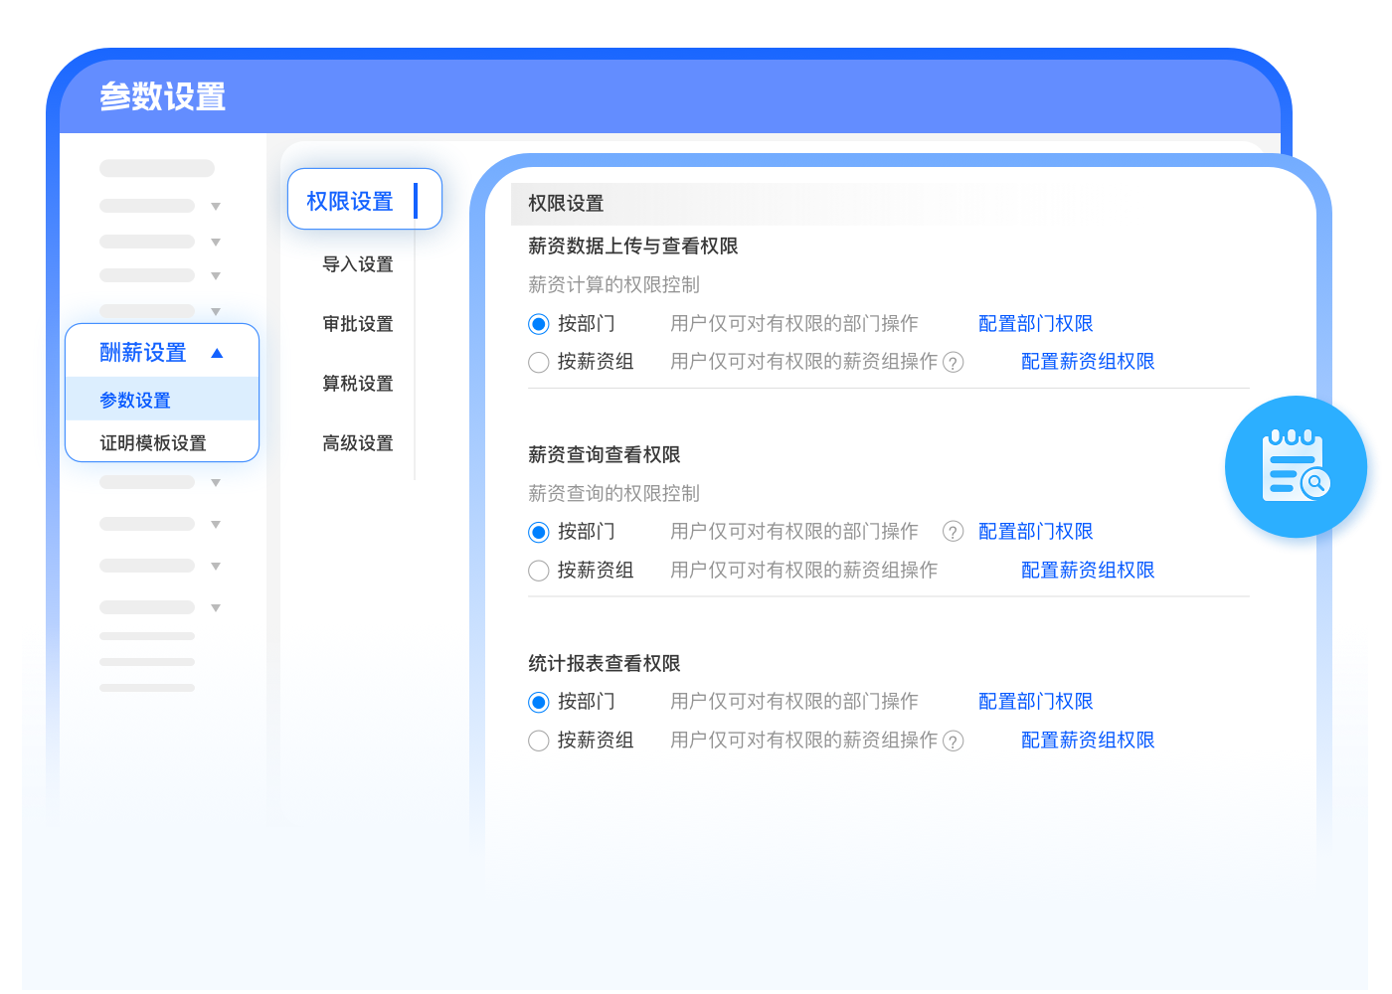Click the floating report search icon
Screen dimensions: 1392x994
(1296, 467)
